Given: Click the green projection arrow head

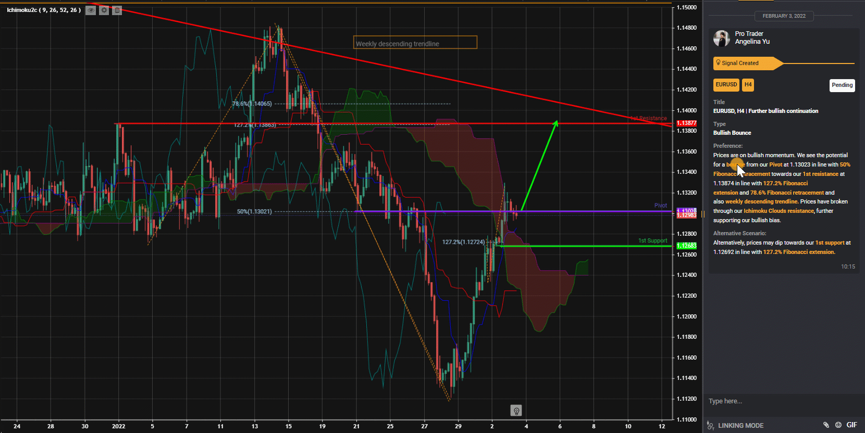Looking at the screenshot, I should (556, 123).
